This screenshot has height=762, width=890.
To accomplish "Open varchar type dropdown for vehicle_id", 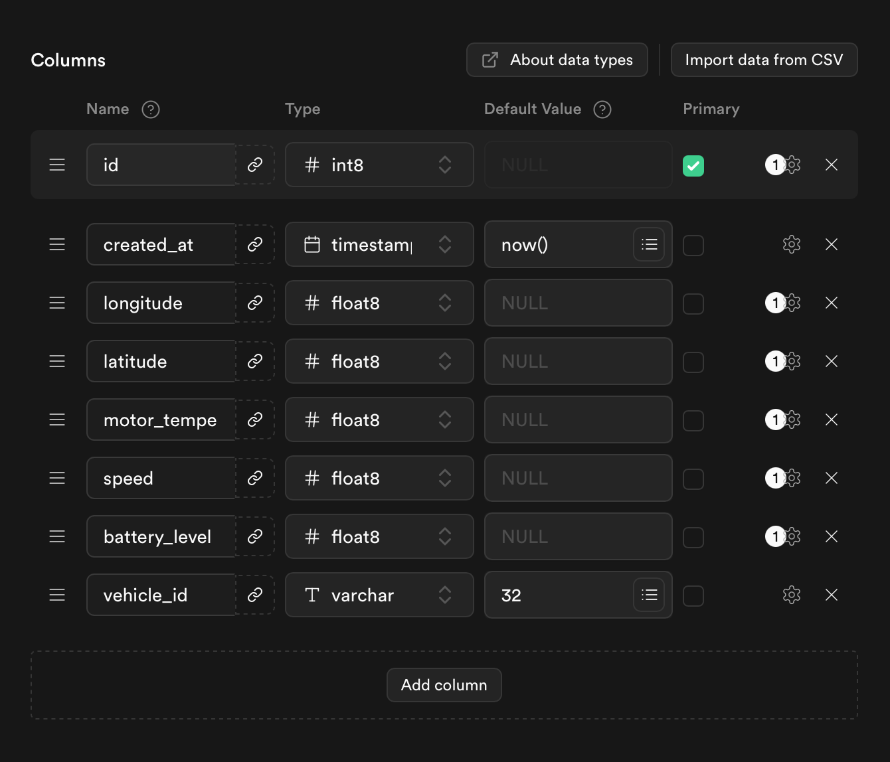I will tap(379, 595).
